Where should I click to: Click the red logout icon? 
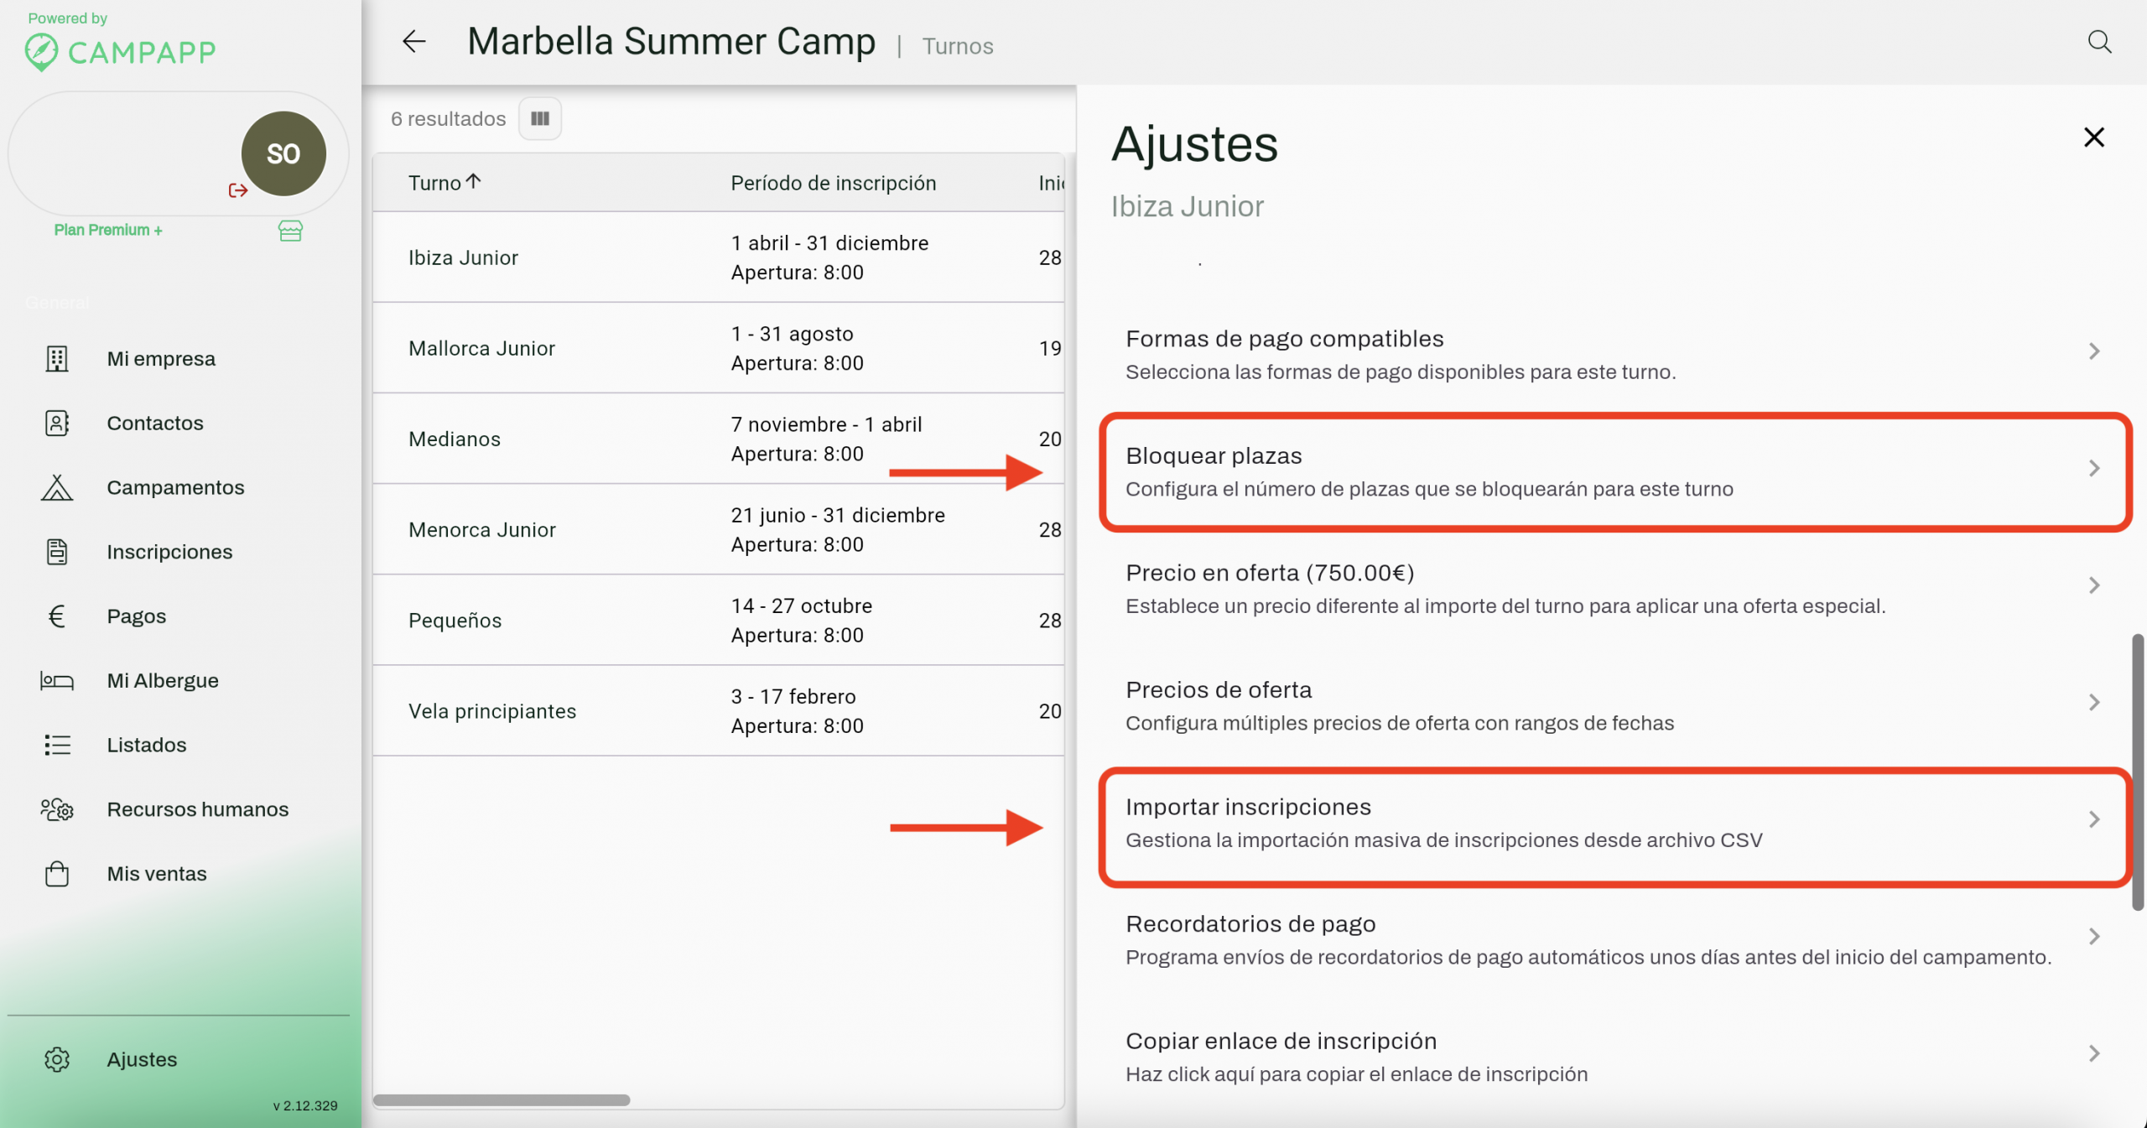(238, 190)
